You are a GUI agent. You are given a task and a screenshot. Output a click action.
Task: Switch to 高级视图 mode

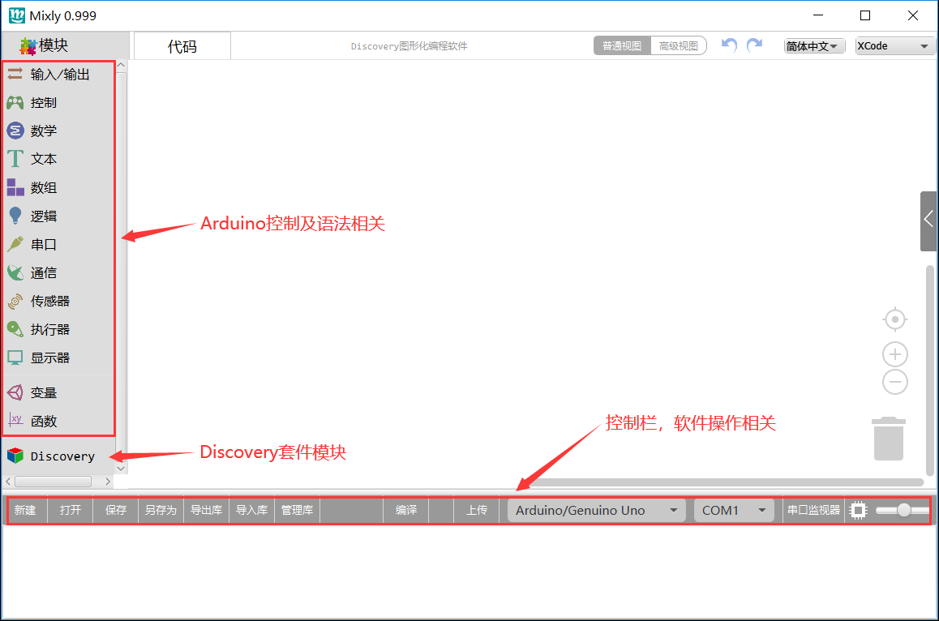click(679, 46)
